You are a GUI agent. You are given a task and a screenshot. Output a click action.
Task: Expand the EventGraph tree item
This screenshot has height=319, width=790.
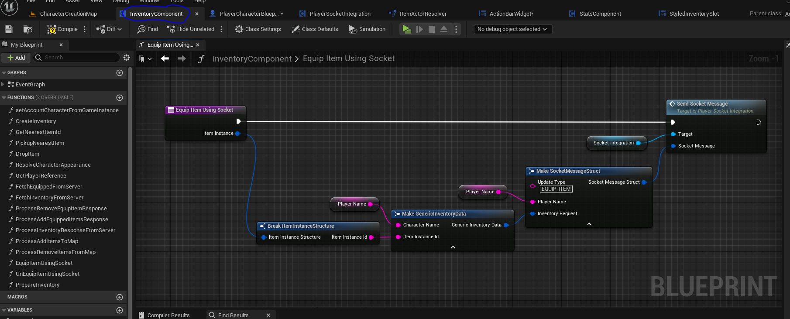tap(3, 84)
